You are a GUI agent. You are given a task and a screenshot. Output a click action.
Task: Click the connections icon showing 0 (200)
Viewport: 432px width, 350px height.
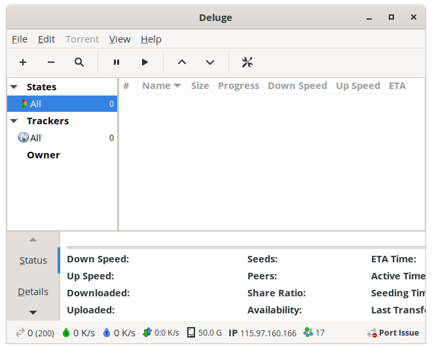coord(20,332)
